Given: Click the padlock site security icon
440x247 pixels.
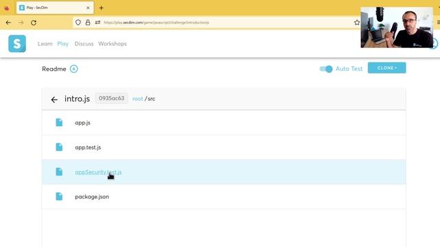Looking at the screenshot, I should [x=88, y=23].
